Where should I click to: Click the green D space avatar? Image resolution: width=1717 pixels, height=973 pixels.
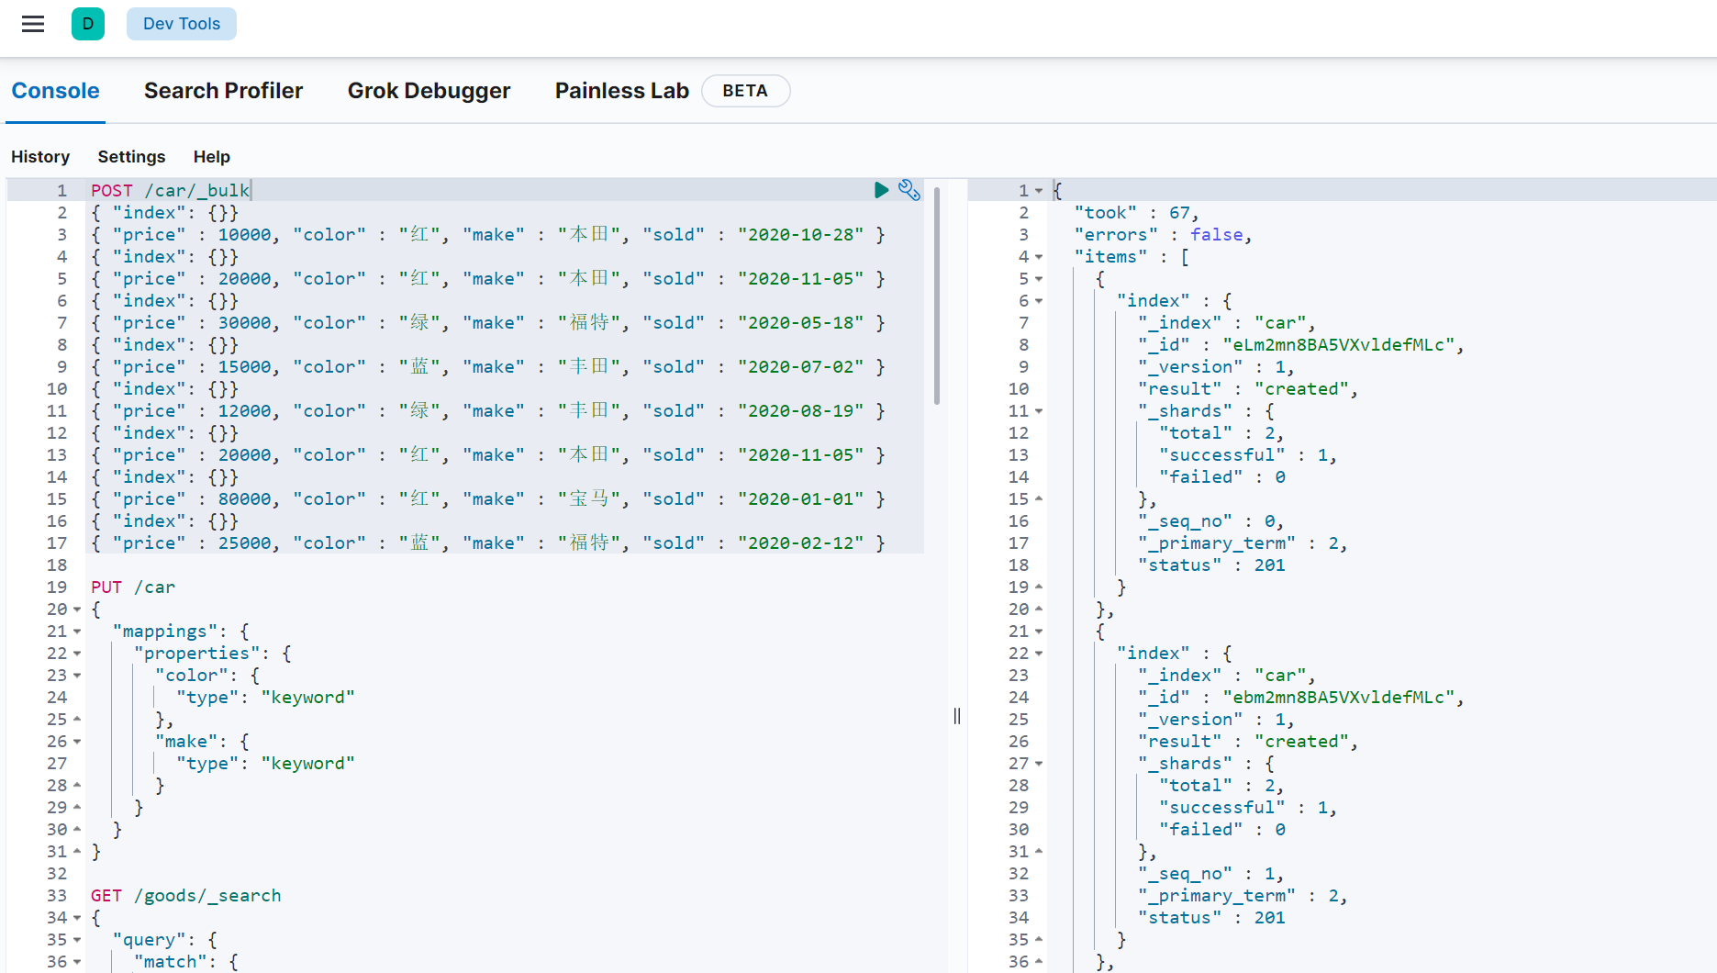[88, 24]
